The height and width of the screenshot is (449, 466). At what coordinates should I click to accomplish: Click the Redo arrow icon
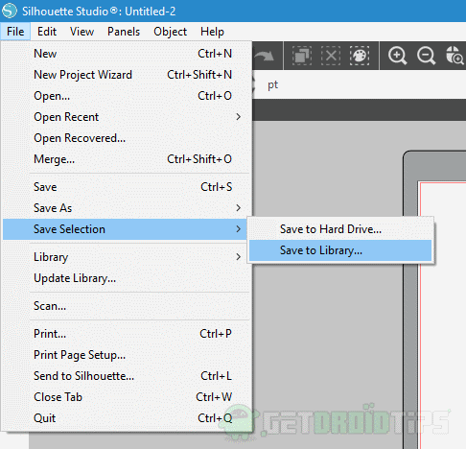click(x=264, y=57)
